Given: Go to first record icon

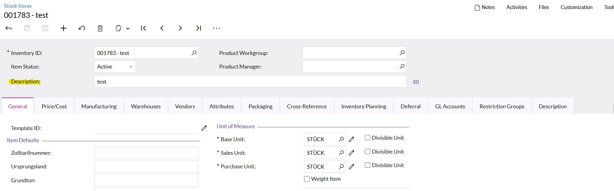Looking at the screenshot, I should tap(144, 28).
